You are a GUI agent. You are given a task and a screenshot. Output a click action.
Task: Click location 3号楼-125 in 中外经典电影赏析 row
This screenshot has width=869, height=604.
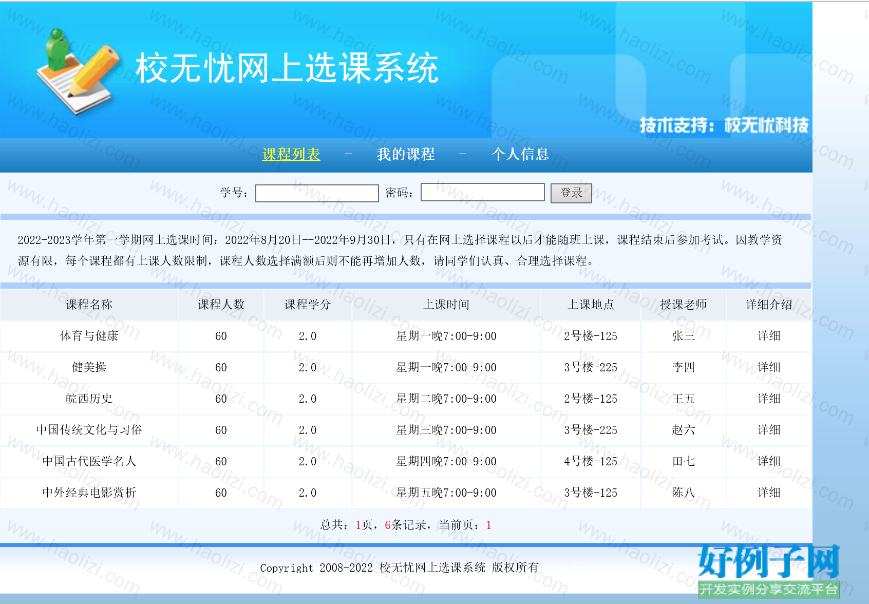tap(591, 493)
